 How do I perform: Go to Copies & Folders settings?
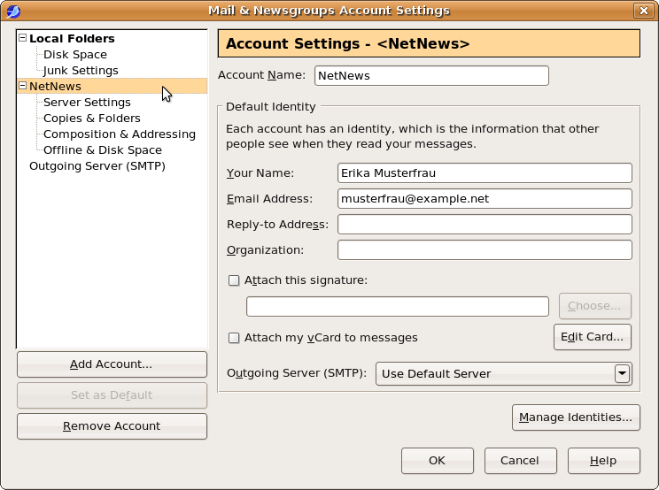point(91,119)
